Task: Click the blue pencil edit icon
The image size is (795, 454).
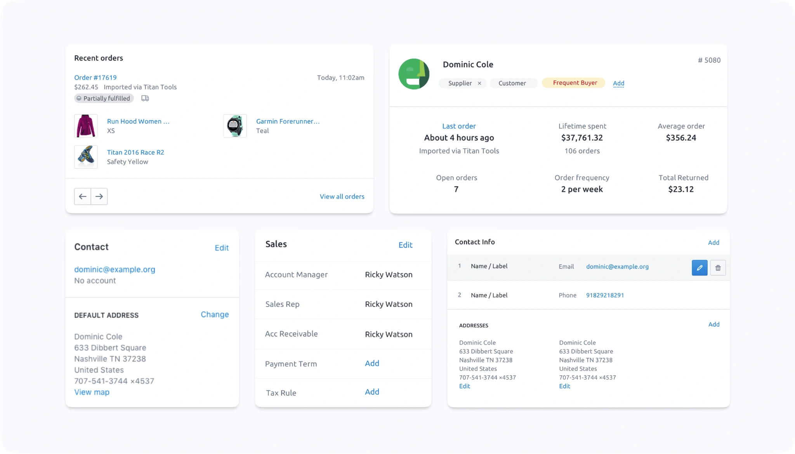Action: 699,268
